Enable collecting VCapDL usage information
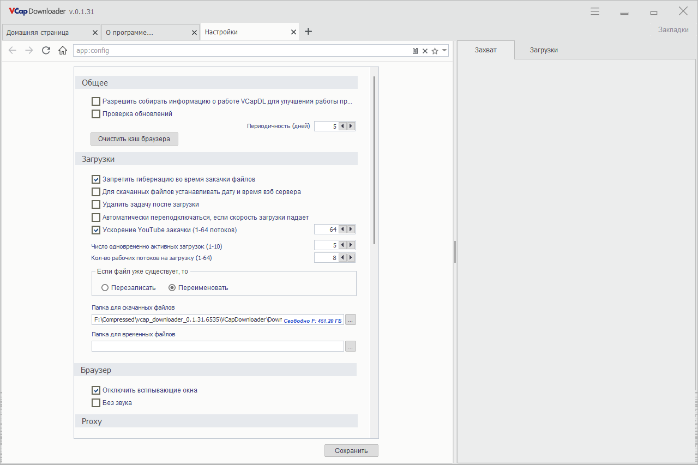Viewport: 698px width, 465px height. [x=96, y=101]
